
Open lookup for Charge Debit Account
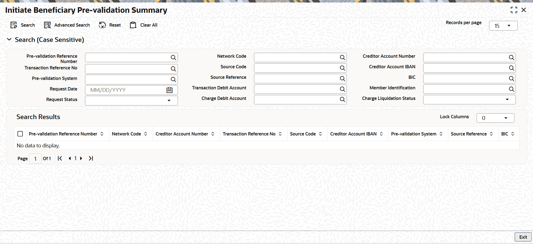[342, 99]
